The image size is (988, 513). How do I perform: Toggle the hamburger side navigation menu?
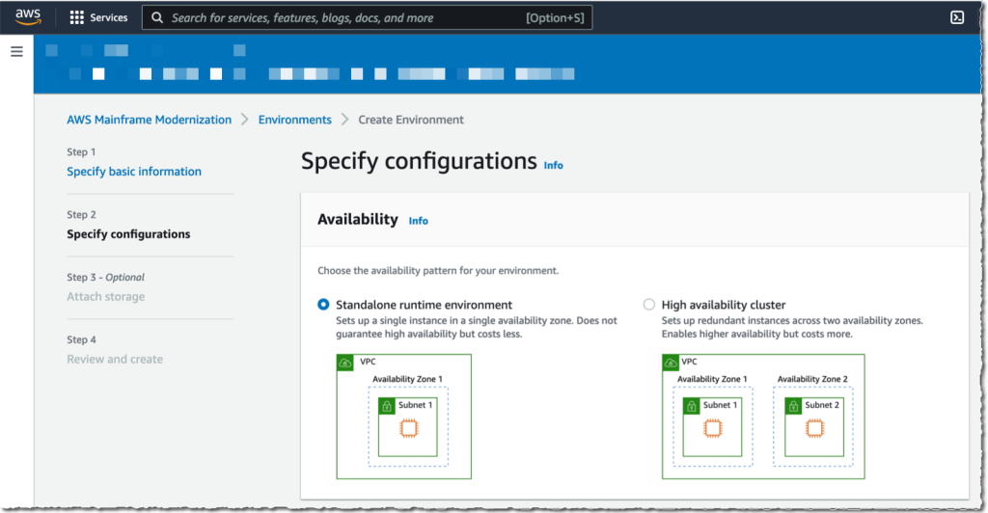point(17,52)
